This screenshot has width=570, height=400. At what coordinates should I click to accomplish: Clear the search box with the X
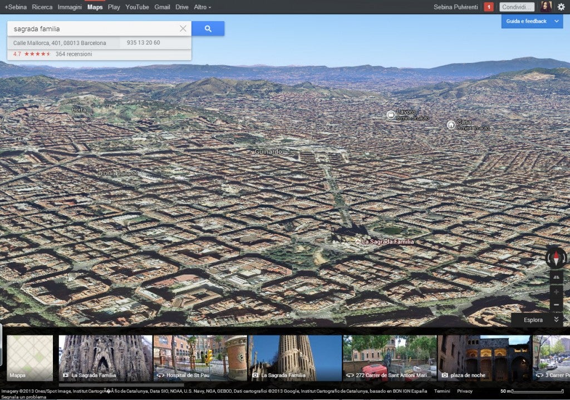183,28
